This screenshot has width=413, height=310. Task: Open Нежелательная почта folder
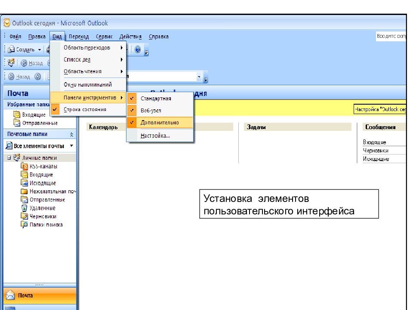52,191
